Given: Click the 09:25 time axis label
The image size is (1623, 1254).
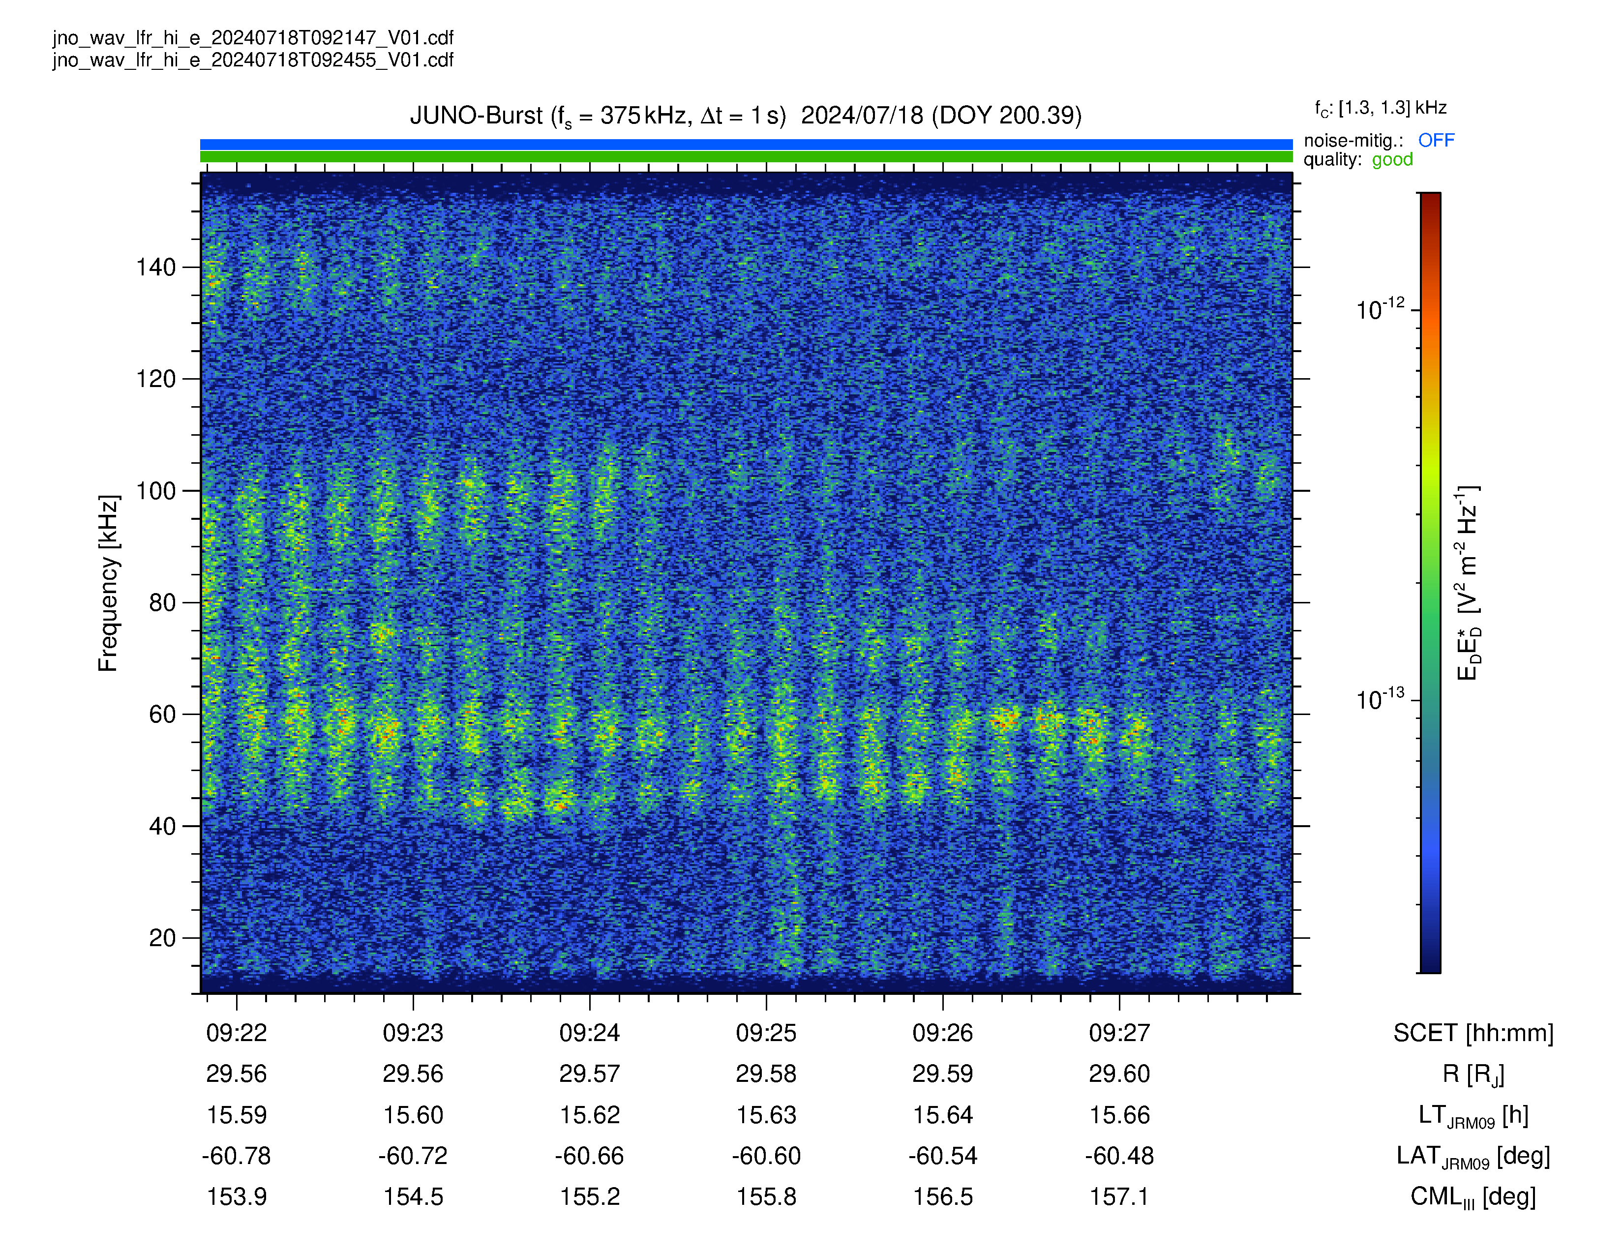Looking at the screenshot, I should click(766, 1033).
